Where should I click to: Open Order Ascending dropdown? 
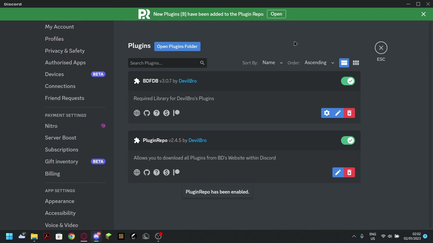(319, 63)
